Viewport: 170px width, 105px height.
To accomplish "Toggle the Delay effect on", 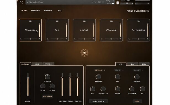I will click(142, 70).
